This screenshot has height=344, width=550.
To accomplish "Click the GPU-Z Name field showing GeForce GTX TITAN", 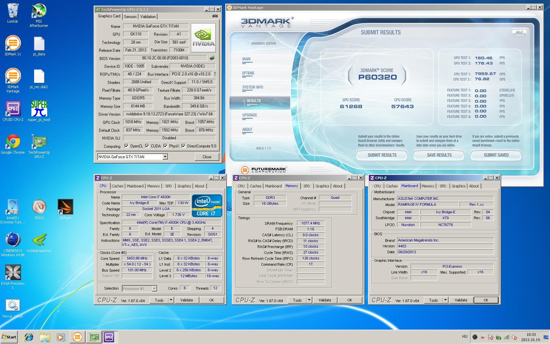I will pos(156,26).
